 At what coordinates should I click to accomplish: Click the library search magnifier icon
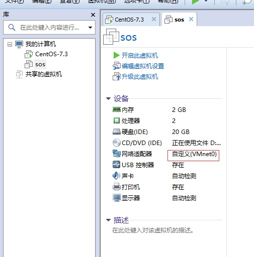[12, 28]
